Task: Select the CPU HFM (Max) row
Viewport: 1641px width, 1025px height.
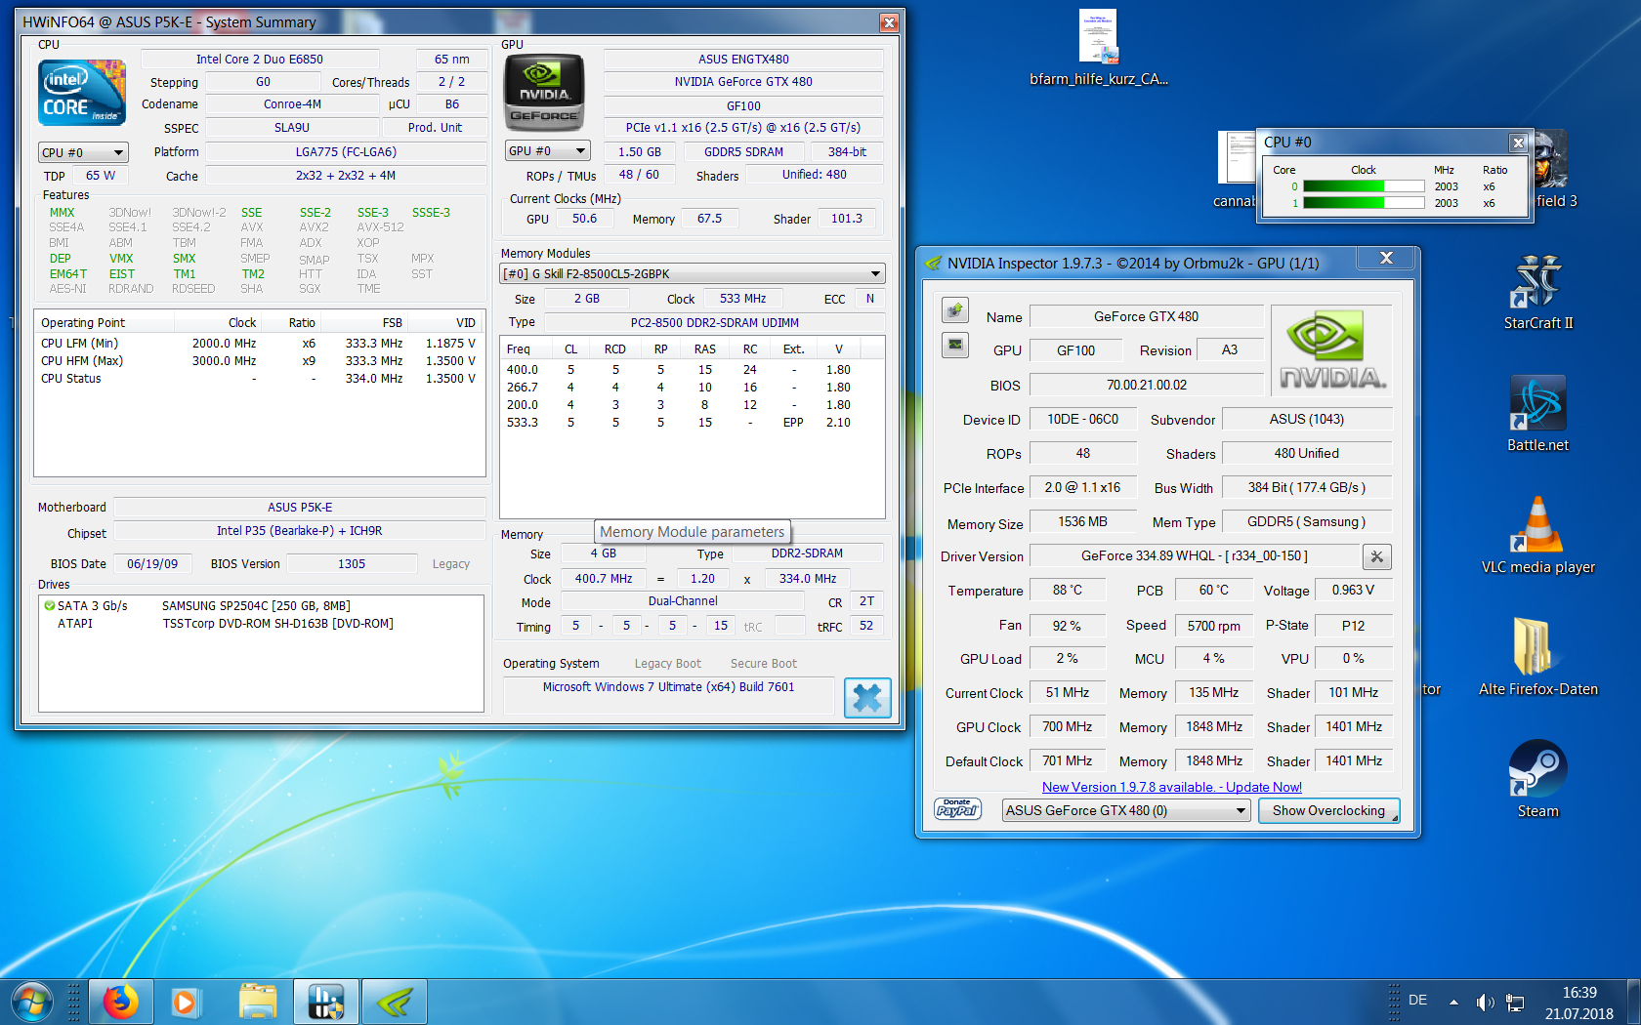Action: [259, 361]
